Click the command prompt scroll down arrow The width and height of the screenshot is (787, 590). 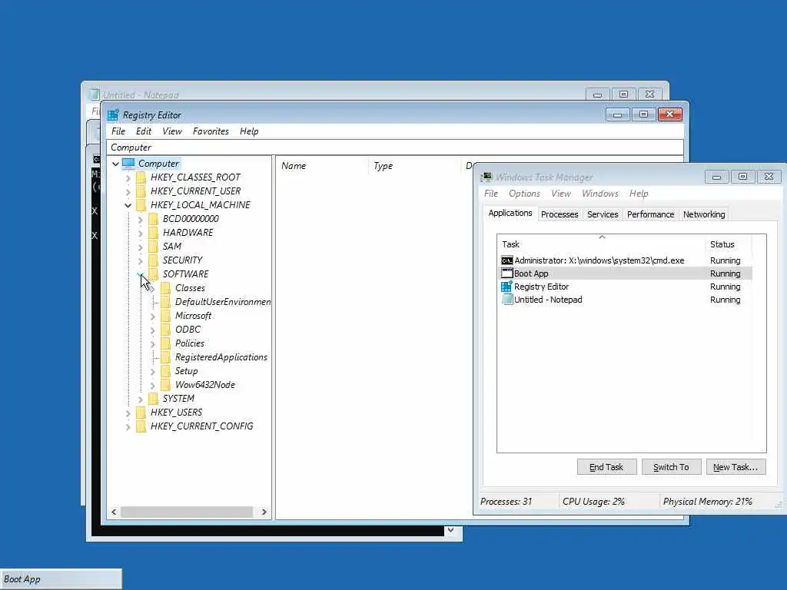(450, 530)
